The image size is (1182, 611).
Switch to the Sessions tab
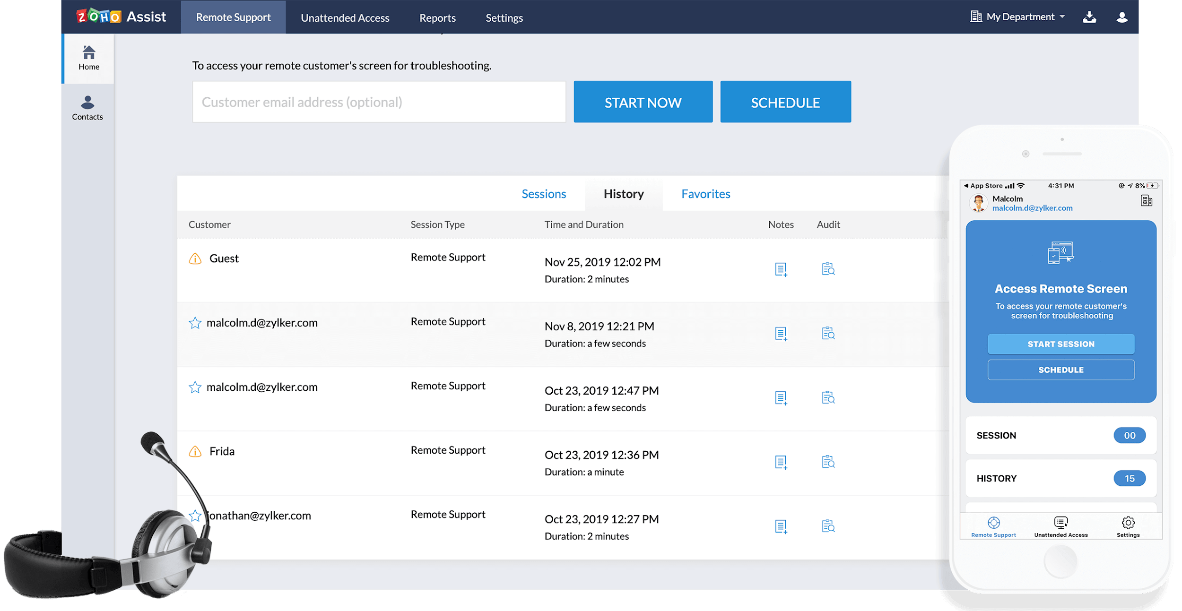click(x=544, y=194)
